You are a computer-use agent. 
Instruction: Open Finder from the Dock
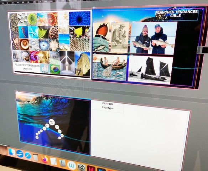(x=12, y=152)
